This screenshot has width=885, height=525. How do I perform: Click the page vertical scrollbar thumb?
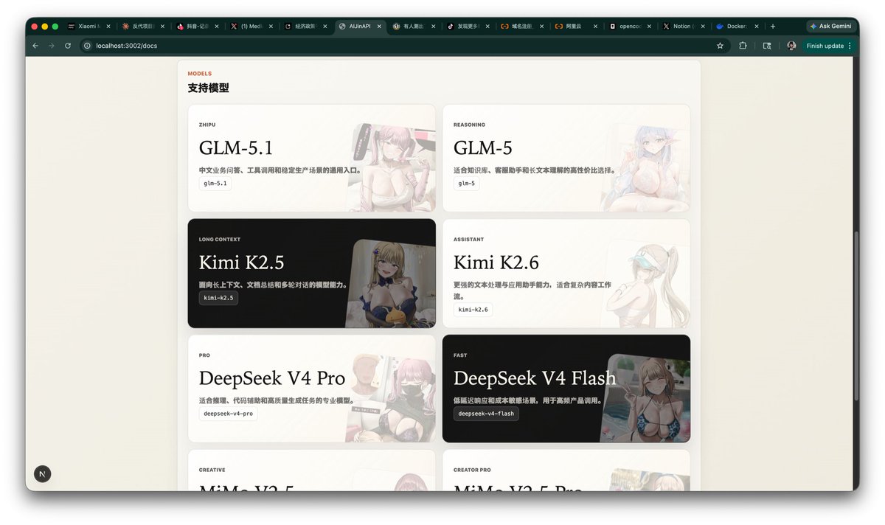tap(856, 316)
